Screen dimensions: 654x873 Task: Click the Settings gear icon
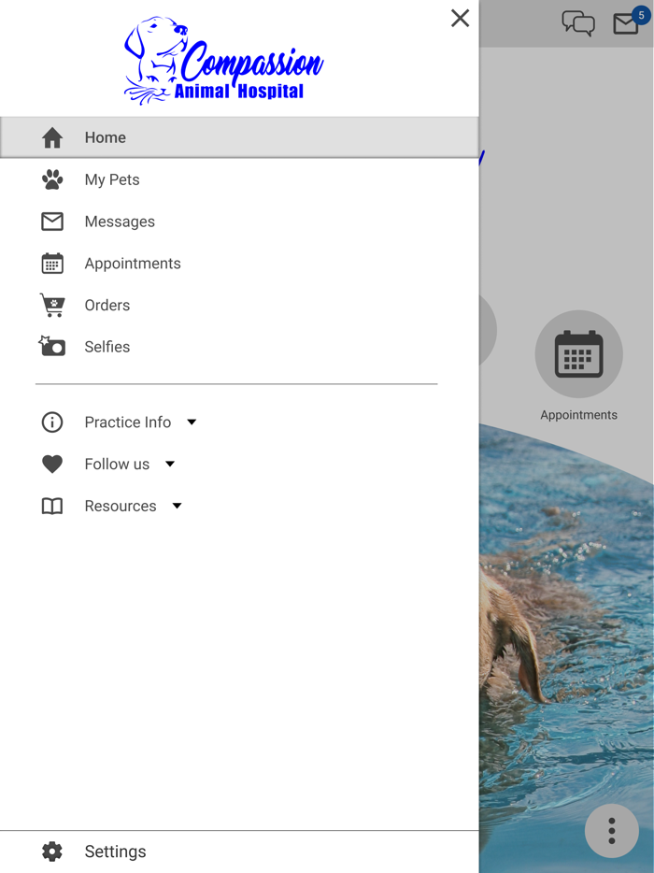(52, 852)
